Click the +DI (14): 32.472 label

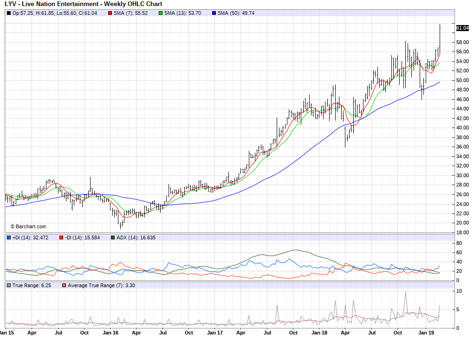tap(30, 238)
